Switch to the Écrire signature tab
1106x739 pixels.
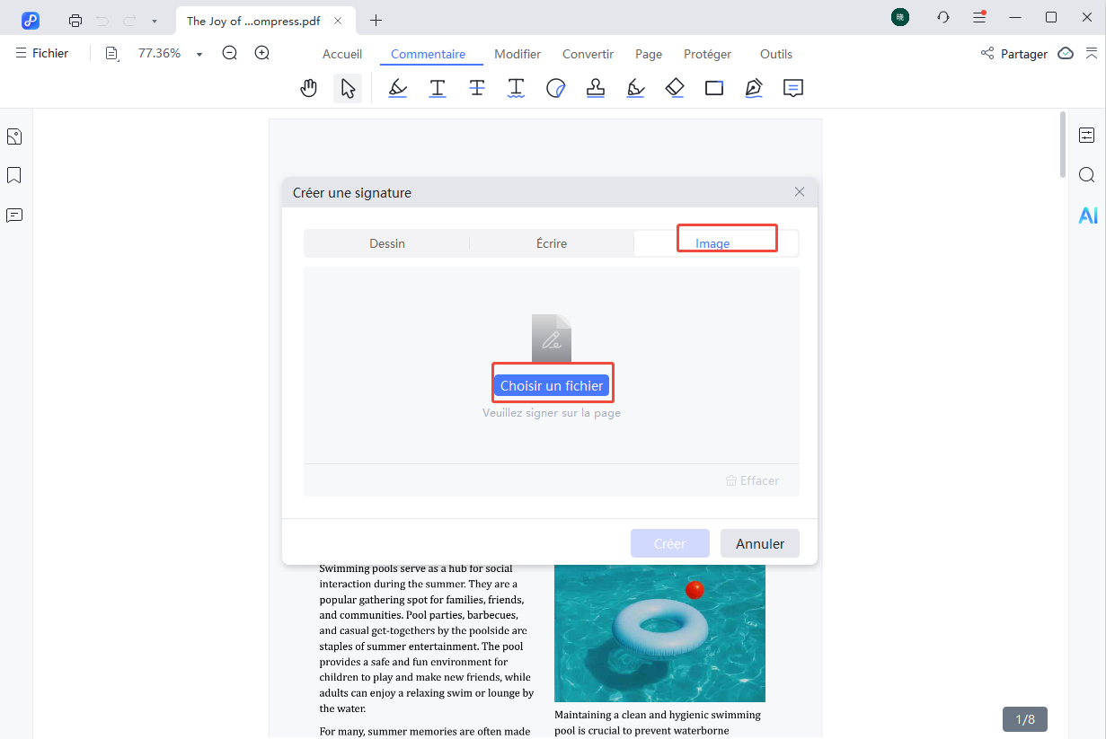(551, 242)
